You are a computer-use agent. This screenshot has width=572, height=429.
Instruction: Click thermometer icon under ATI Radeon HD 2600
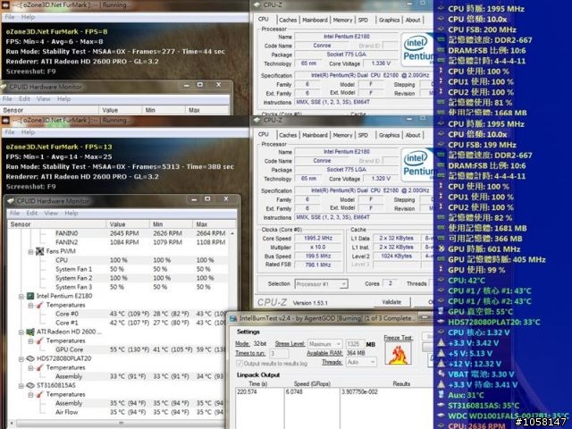point(39,341)
